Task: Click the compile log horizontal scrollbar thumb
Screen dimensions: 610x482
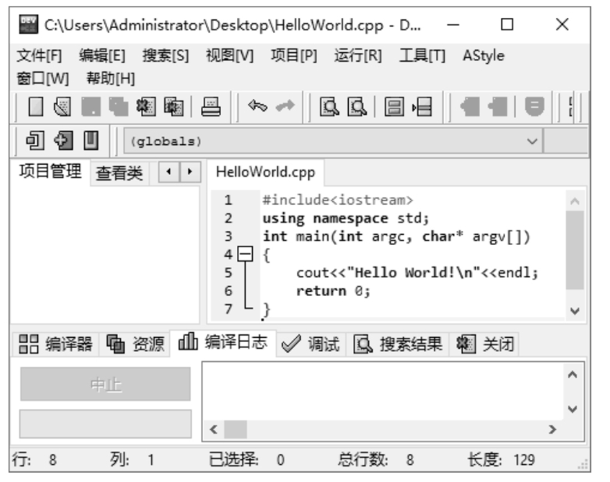Action: click(235, 429)
